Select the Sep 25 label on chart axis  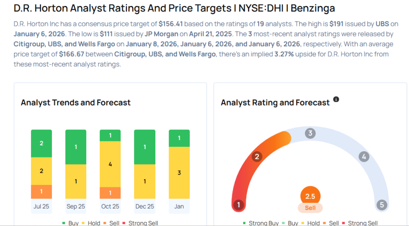click(75, 206)
